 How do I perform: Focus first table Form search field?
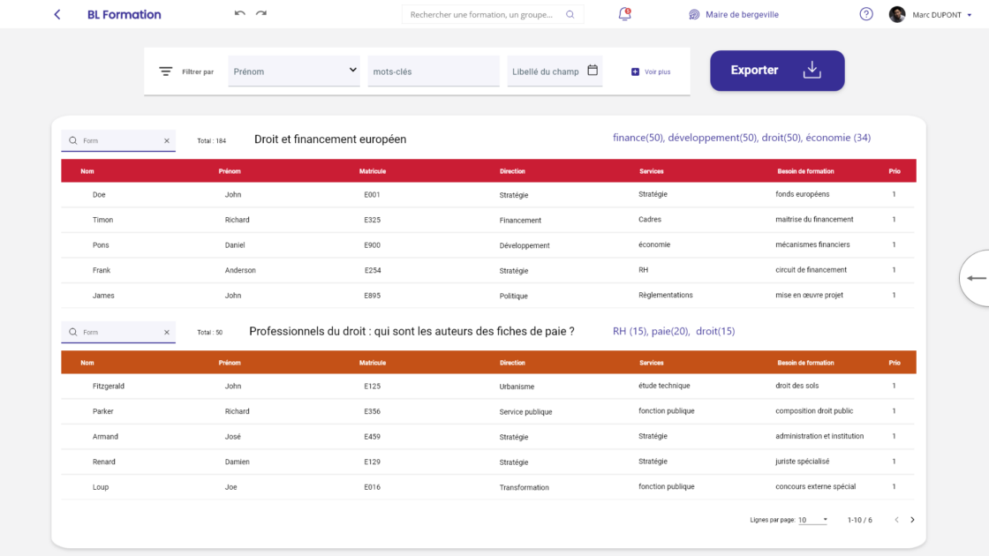118,140
